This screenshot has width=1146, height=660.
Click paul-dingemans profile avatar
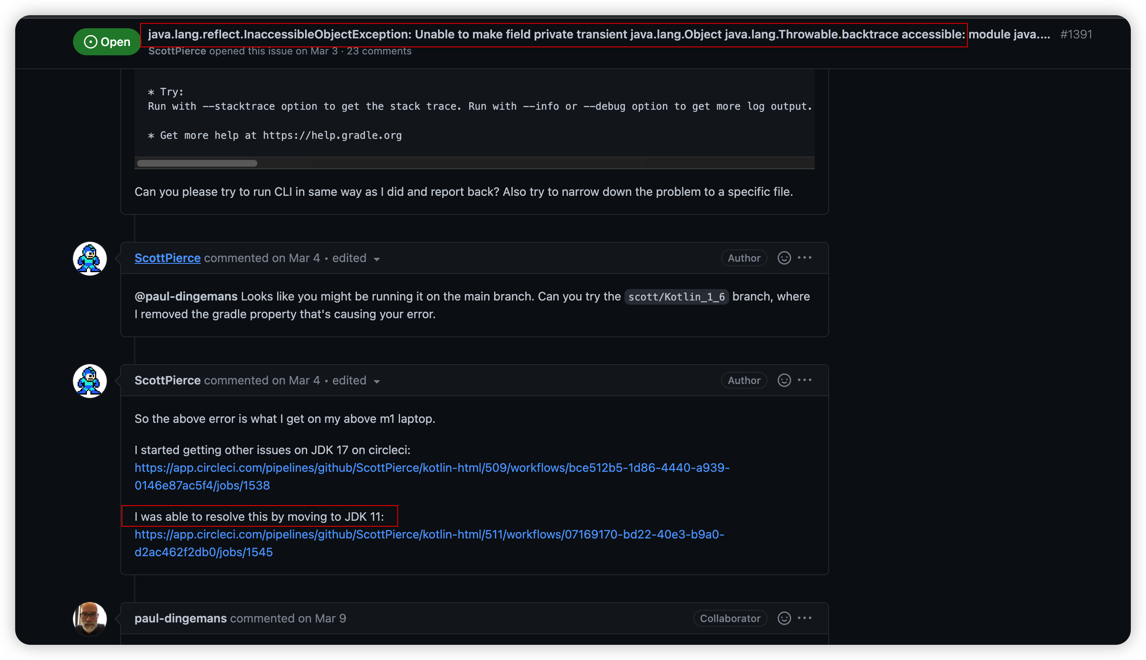click(90, 618)
